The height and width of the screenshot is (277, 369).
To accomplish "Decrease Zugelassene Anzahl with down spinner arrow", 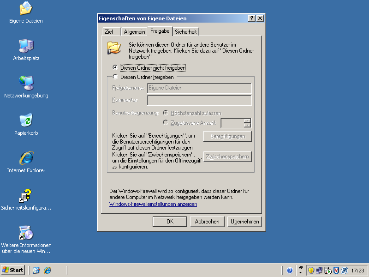I will 247,125.
